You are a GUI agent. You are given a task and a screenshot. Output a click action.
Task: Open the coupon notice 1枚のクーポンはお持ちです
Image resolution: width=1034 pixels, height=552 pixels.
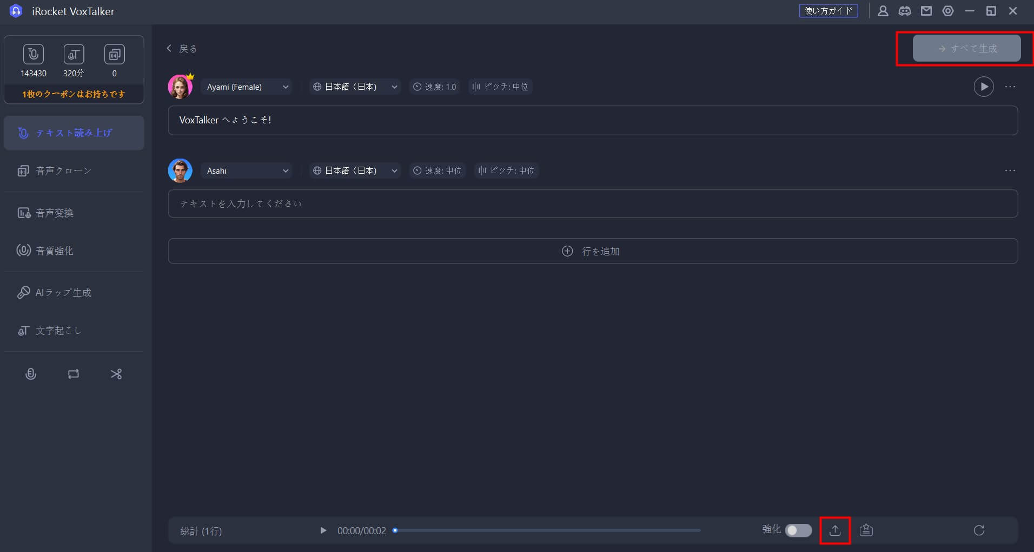[x=74, y=94]
